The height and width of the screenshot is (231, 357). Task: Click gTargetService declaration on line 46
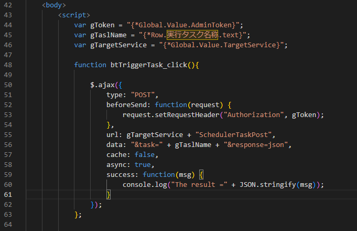[118, 45]
